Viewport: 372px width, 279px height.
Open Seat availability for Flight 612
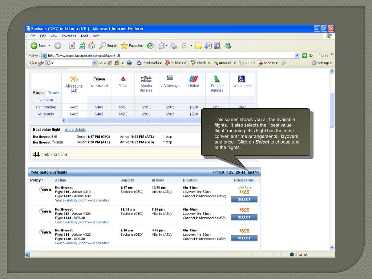point(66,222)
